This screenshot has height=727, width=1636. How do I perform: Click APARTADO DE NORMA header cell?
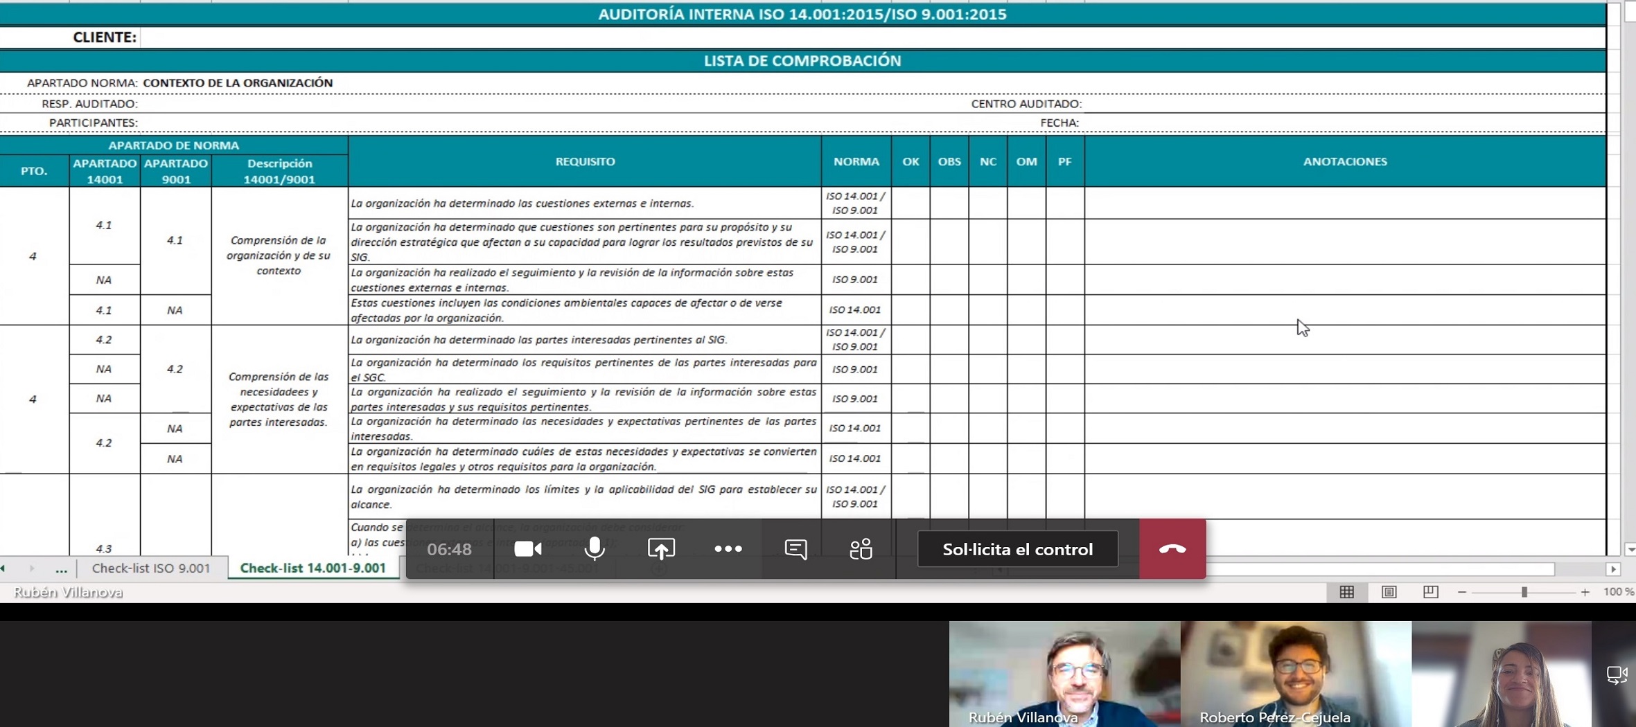(x=173, y=145)
